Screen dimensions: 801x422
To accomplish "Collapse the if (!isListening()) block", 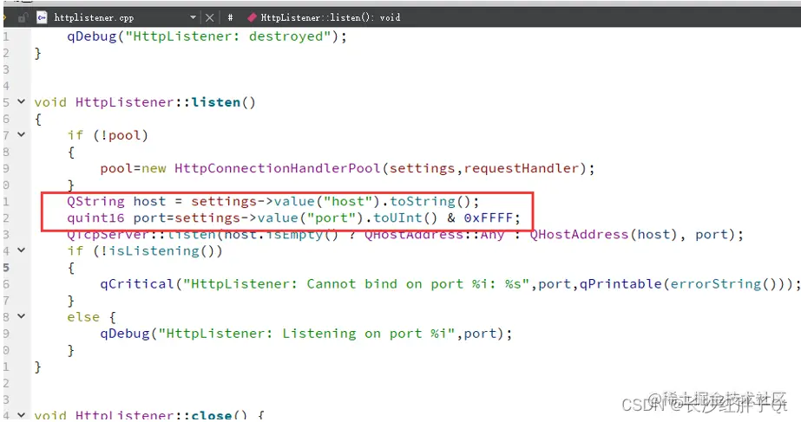I will [x=21, y=250].
